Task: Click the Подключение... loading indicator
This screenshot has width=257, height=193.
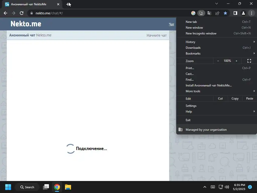Action: [x=87, y=149]
